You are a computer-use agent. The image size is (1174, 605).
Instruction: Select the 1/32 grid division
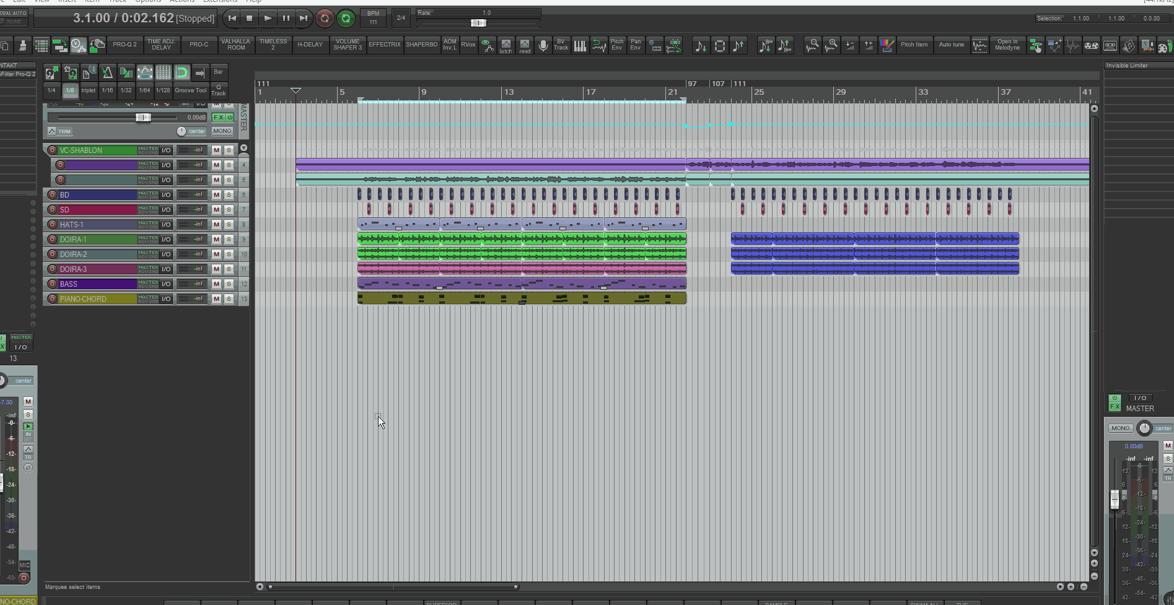coord(126,90)
